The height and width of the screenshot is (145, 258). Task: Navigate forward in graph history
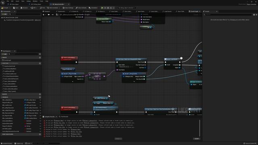tap(53, 14)
